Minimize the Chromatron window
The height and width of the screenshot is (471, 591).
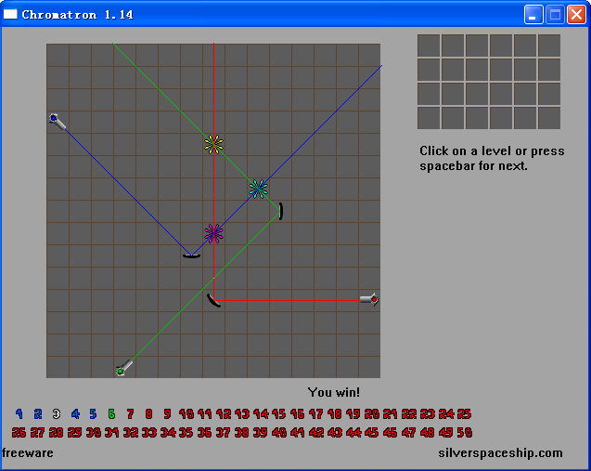[x=533, y=15]
